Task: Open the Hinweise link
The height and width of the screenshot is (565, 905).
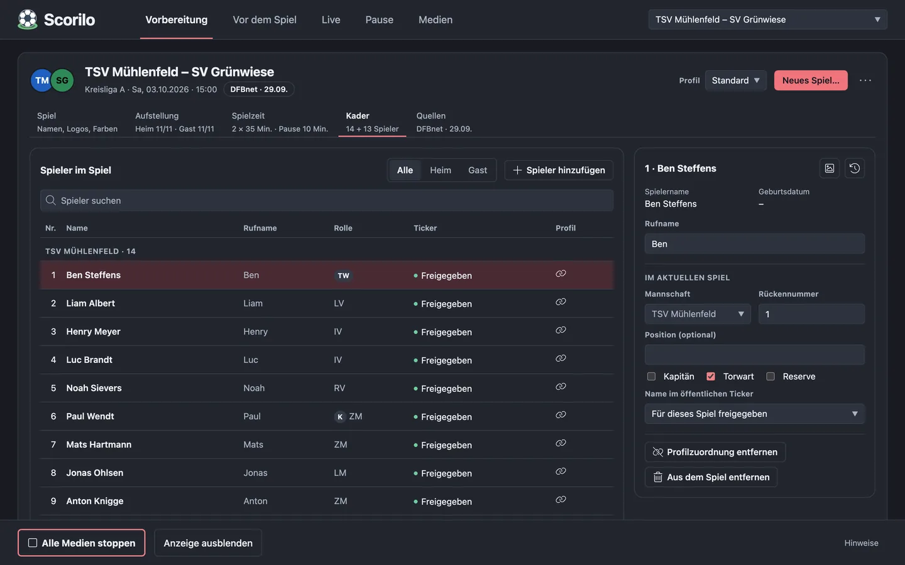Action: coord(861,543)
